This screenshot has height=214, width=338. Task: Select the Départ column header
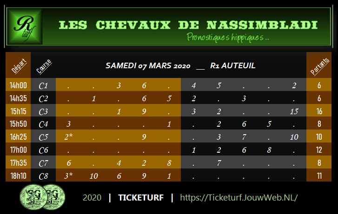point(19,66)
